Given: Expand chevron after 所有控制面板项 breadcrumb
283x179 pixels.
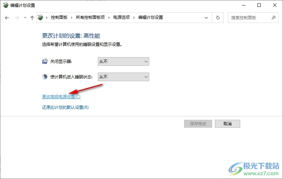Looking at the screenshot, I should (x=109, y=18).
